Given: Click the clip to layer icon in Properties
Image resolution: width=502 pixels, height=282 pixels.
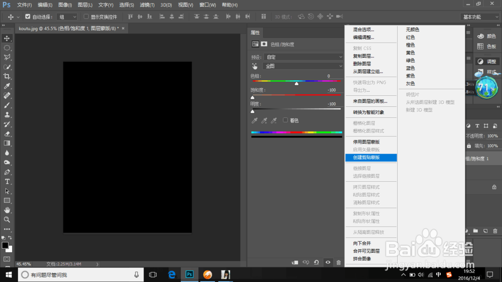Looking at the screenshot, I should pyautogui.click(x=295, y=262).
